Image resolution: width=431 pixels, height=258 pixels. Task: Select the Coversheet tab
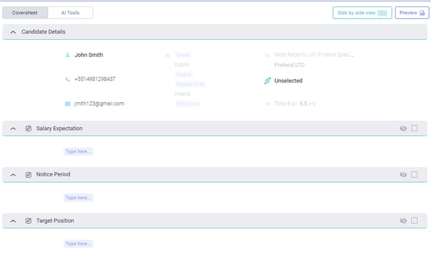click(24, 13)
